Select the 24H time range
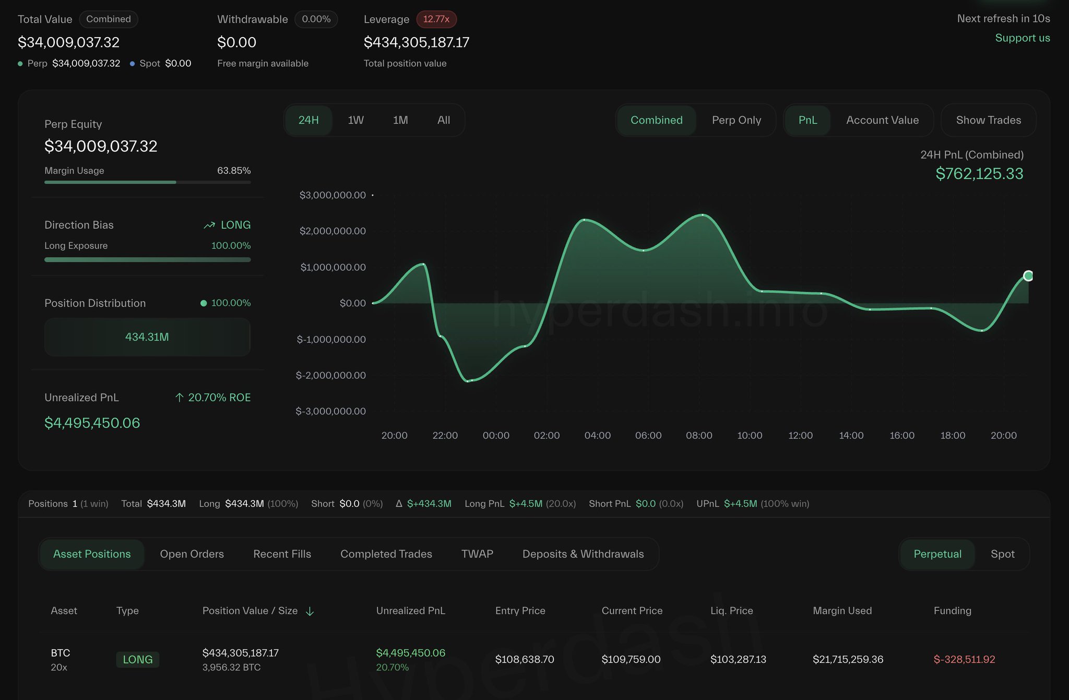 (308, 120)
